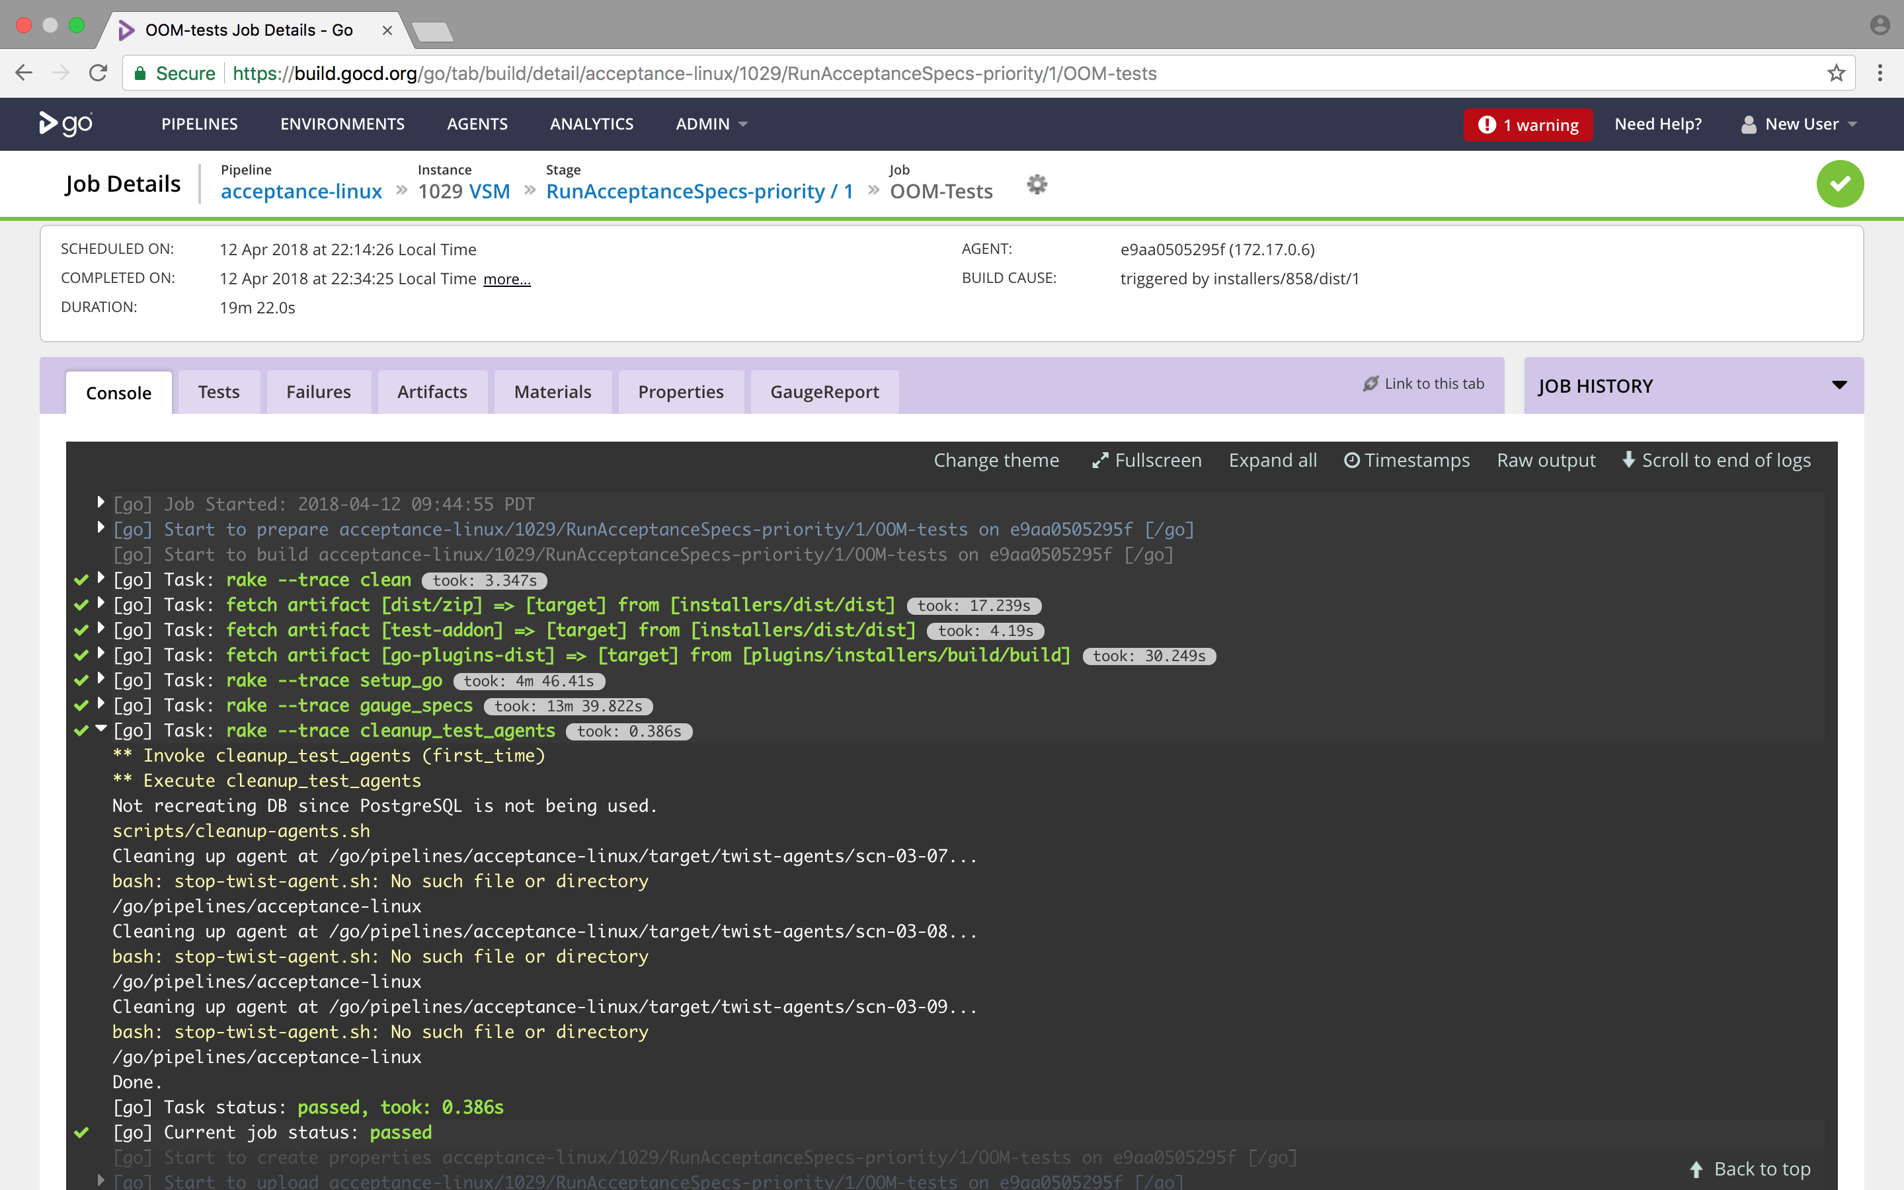The image size is (1904, 1190).
Task: Click more... link next to completed time
Action: click(506, 280)
